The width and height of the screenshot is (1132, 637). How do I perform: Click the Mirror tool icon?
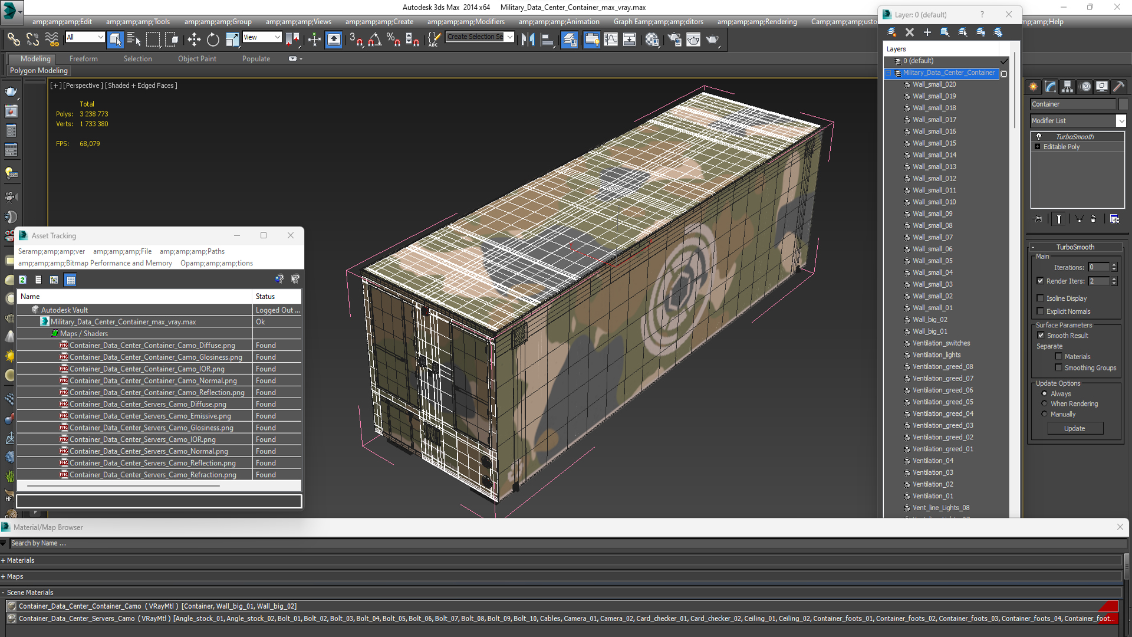point(528,40)
